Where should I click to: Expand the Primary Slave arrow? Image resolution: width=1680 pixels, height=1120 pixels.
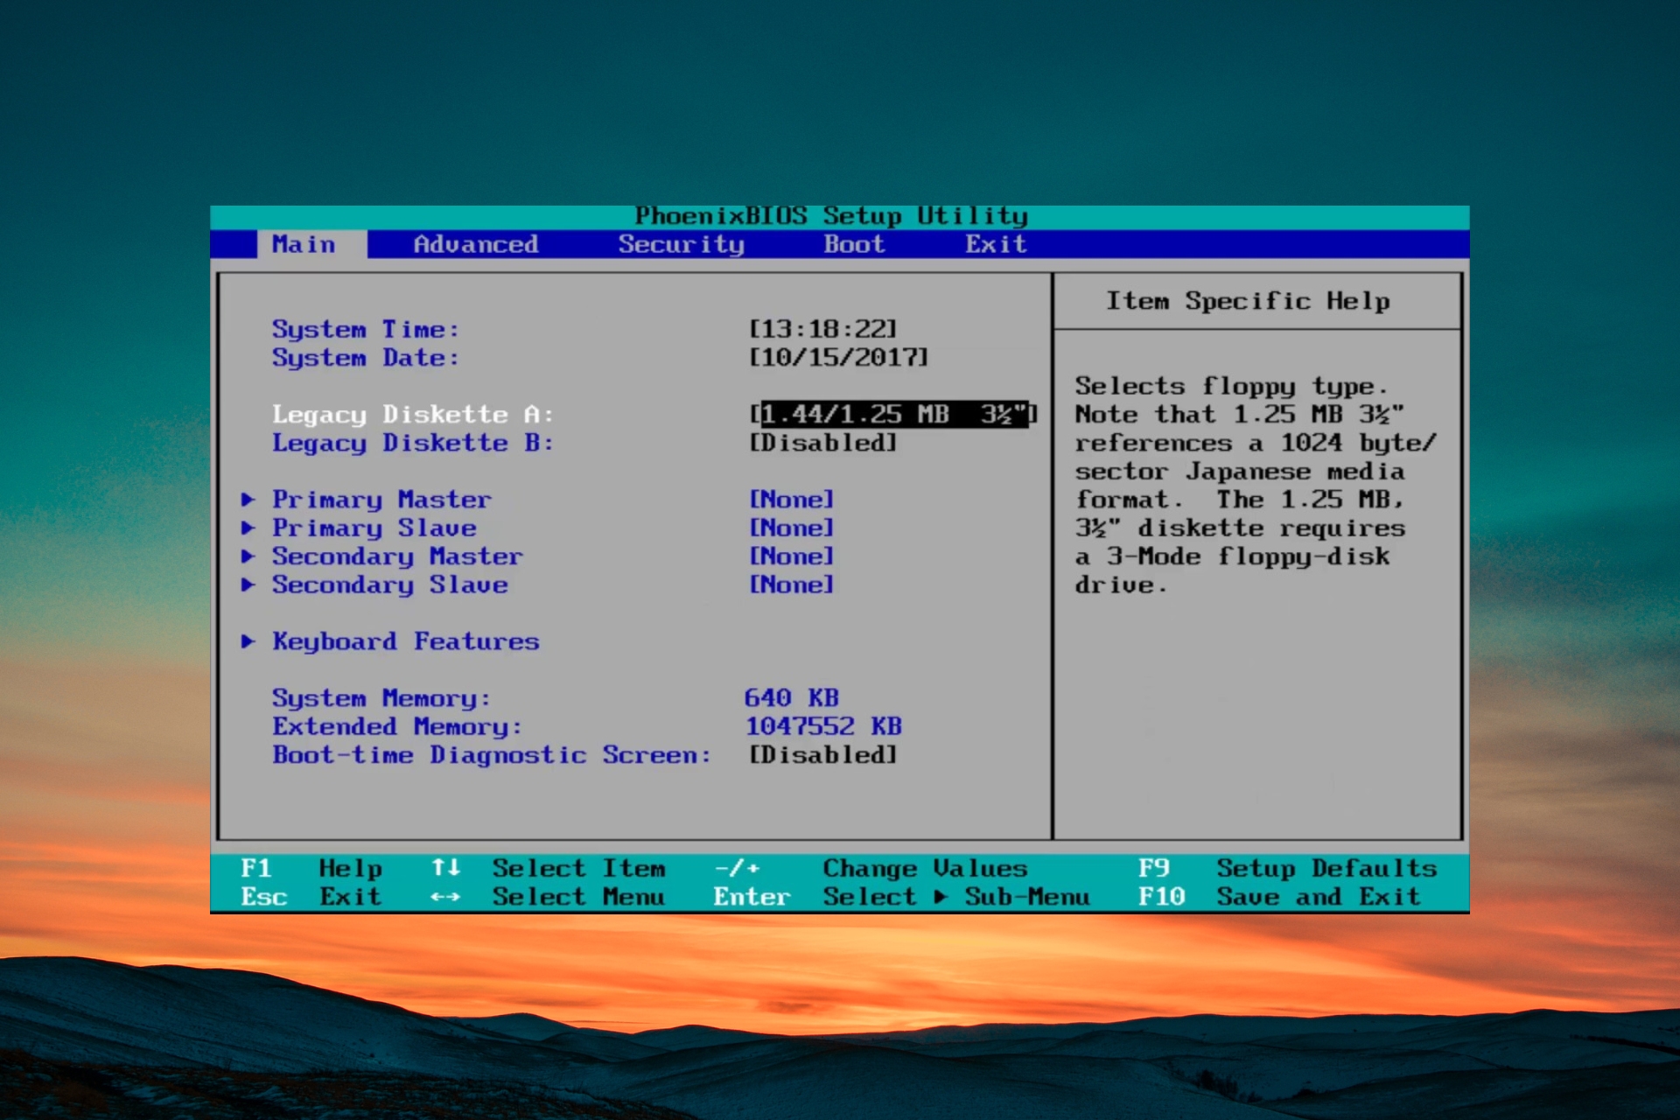[x=248, y=528]
